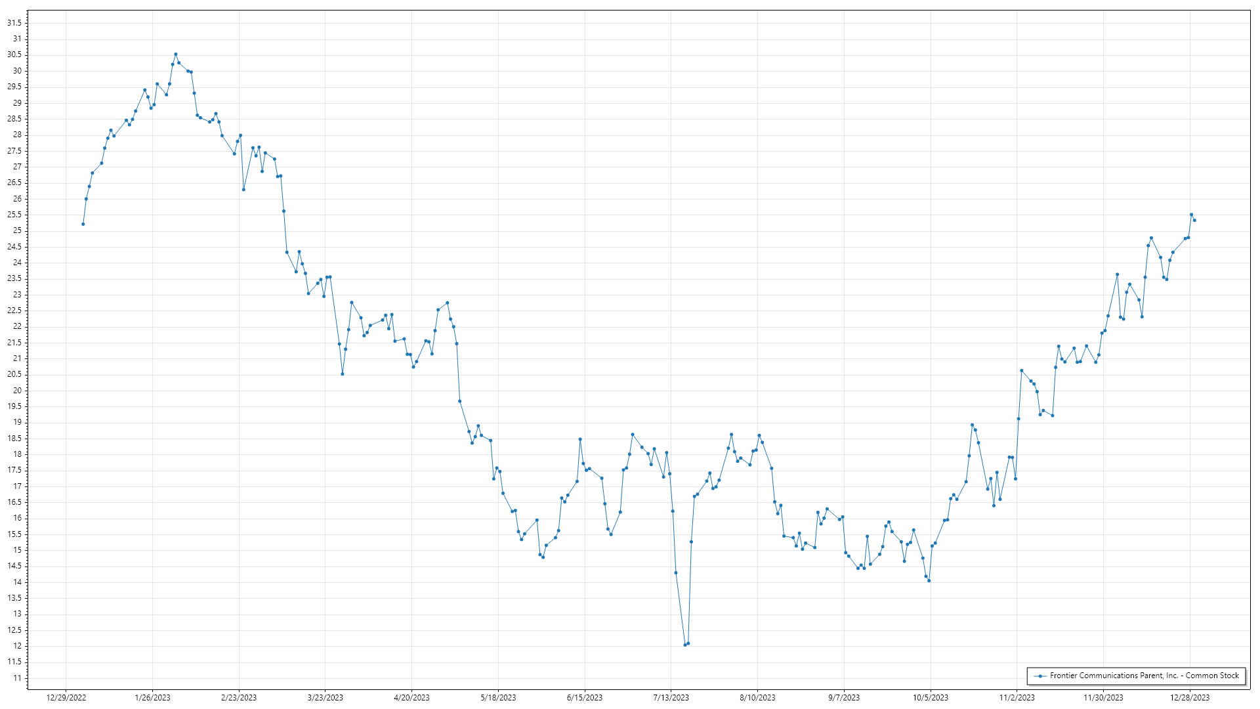1260x709 pixels.
Task: Click the 3/23/2023 x-axis date label
Action: 325,697
